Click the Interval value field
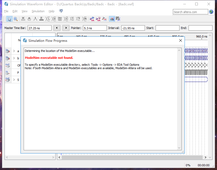This screenshot has height=170, width=217. (x=133, y=28)
